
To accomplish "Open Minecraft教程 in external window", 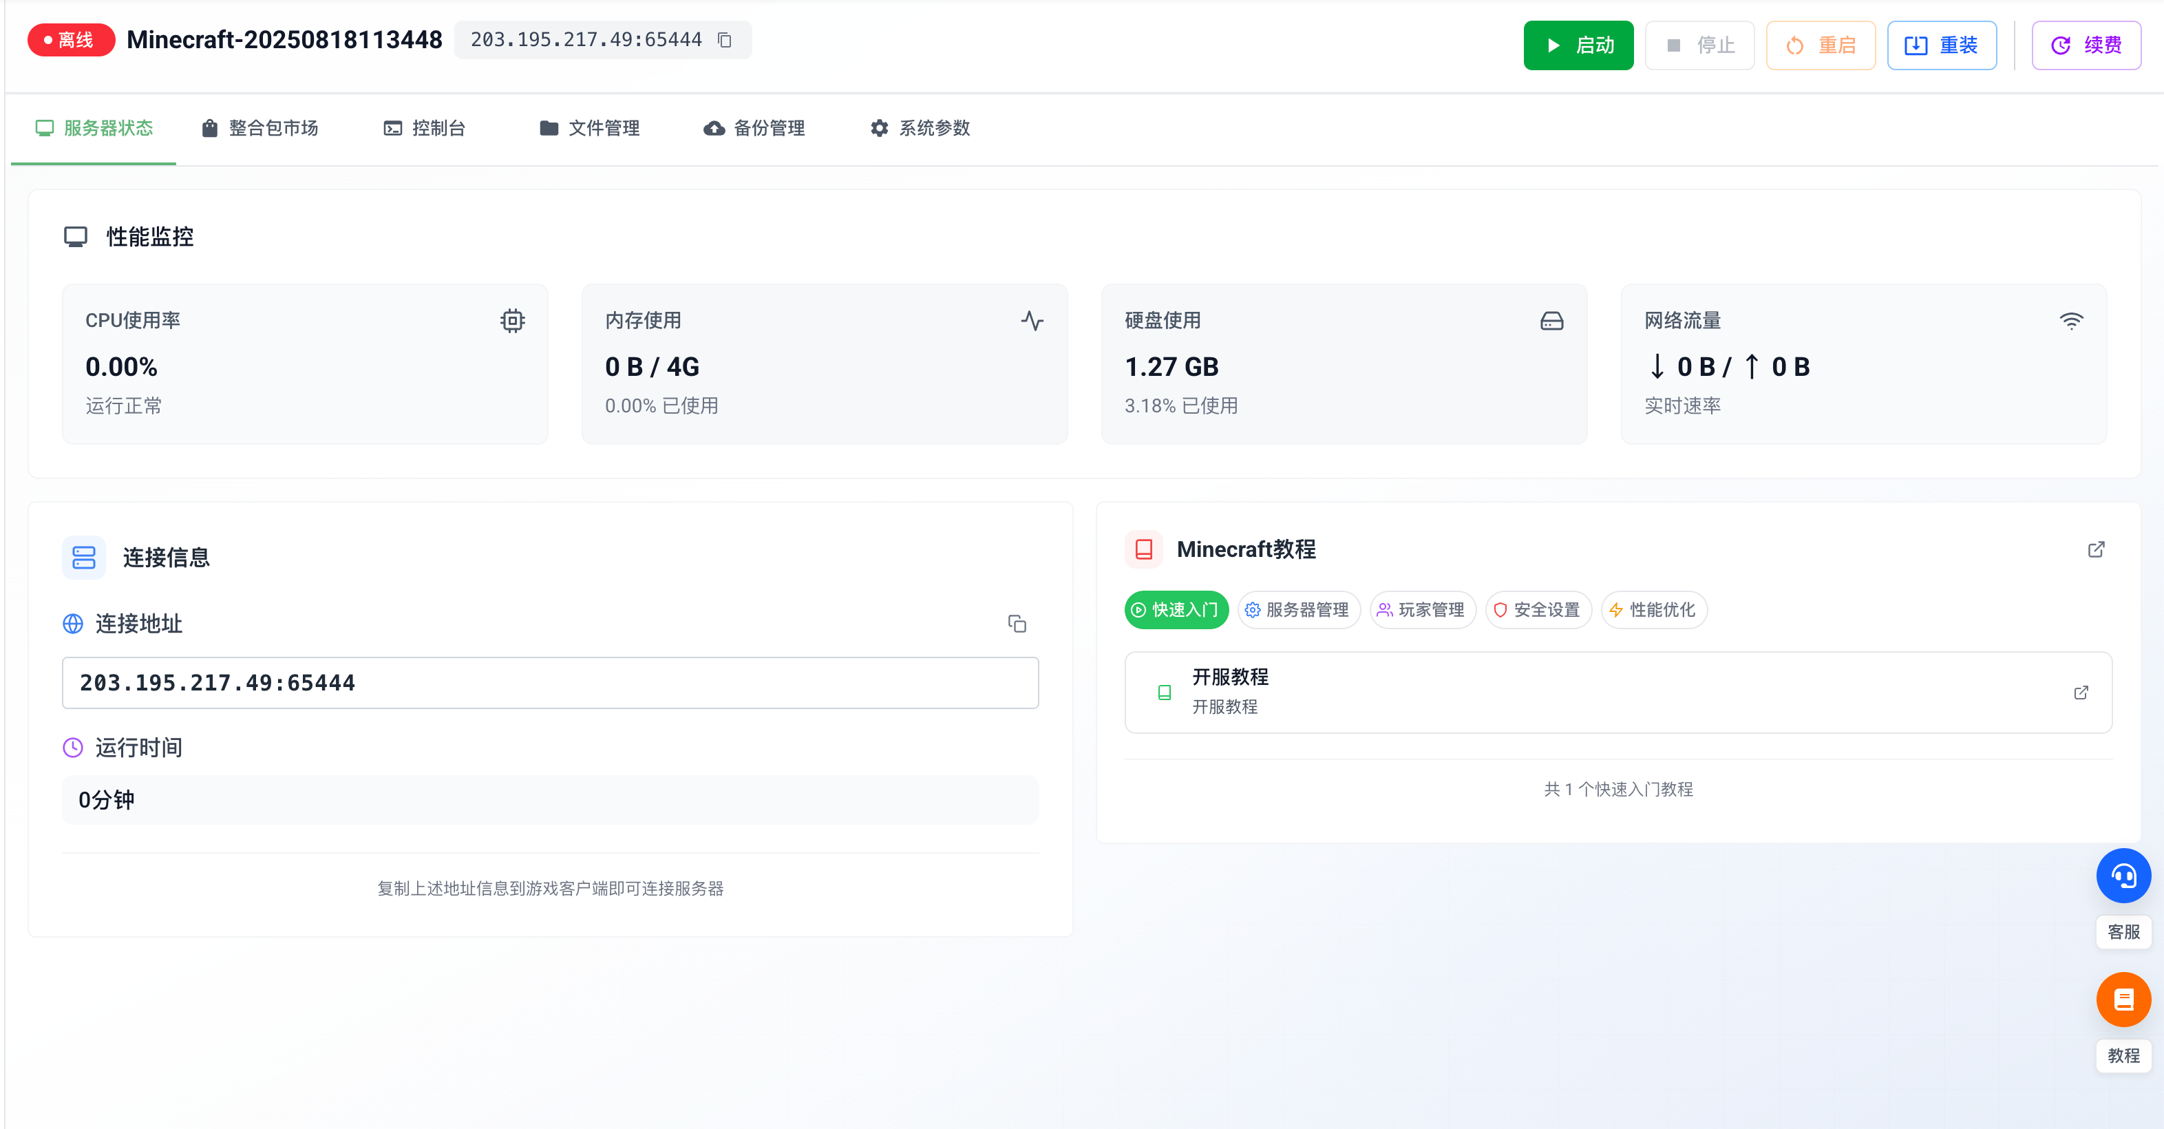I will click(2096, 549).
